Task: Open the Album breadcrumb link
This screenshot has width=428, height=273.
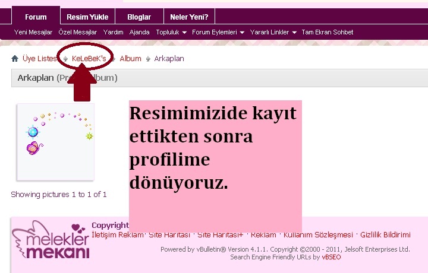Action: 130,58
